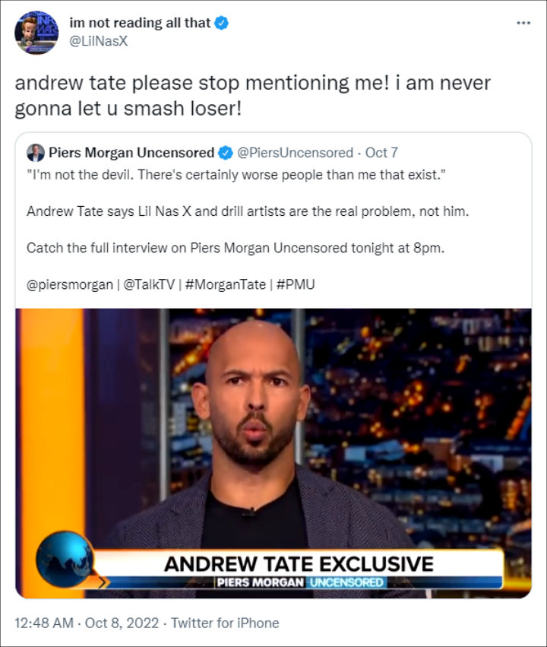The image size is (547, 647).
Task: Click the 'Twitter for iPhone' source link
Action: pos(225,623)
